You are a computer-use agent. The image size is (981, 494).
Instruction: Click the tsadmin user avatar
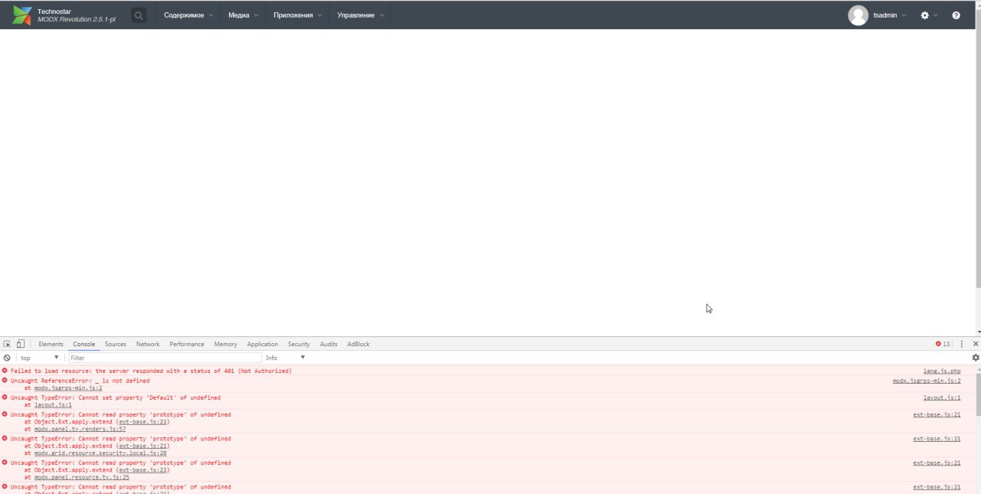pyautogui.click(x=858, y=15)
